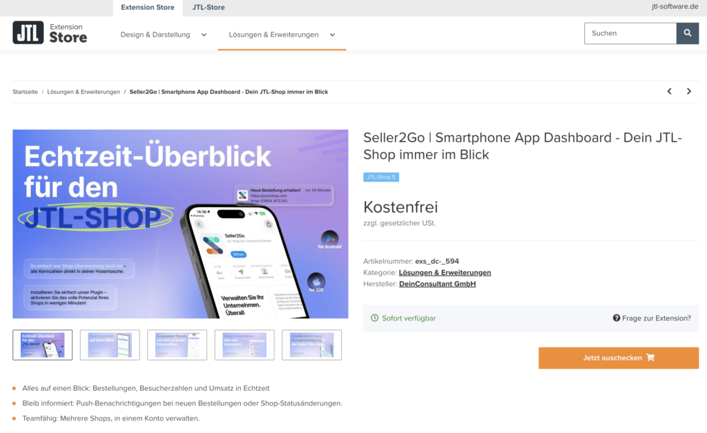This screenshot has width=707, height=433.
Task: Select the fourth gallery thumbnail
Action: 244,345
